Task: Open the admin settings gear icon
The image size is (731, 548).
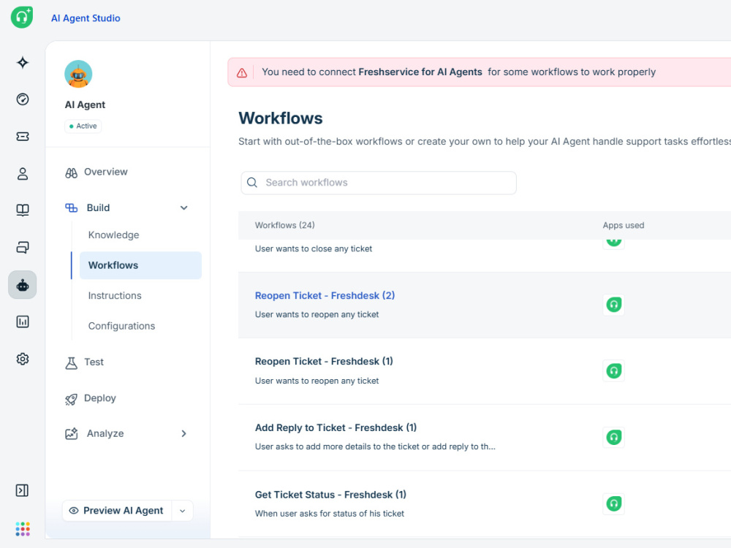Action: 23,359
